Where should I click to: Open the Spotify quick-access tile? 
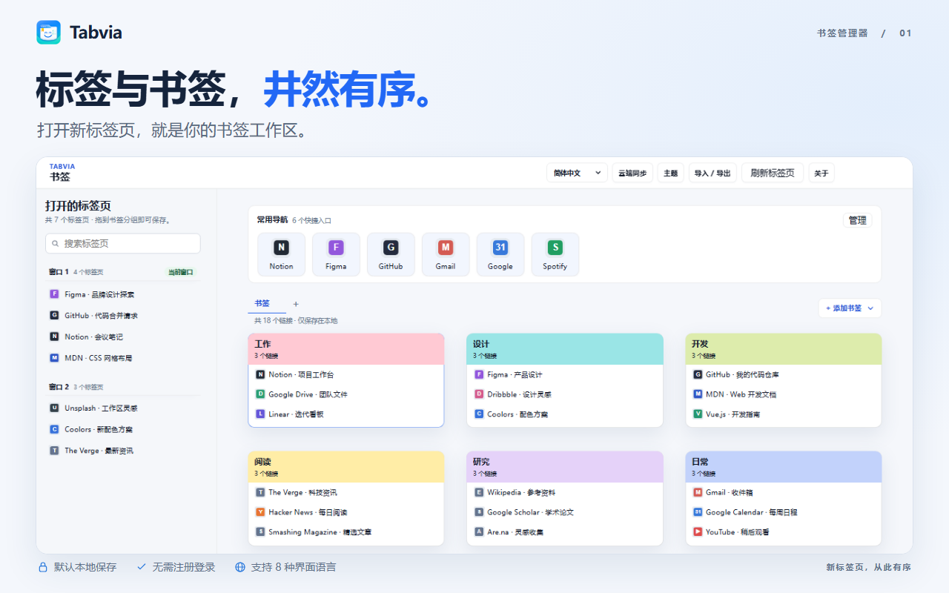pos(555,254)
